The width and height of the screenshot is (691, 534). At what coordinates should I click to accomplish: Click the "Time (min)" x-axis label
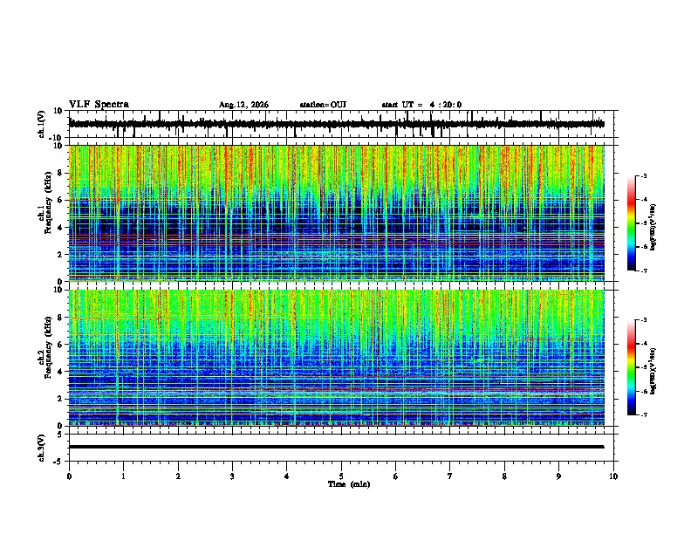(x=349, y=484)
